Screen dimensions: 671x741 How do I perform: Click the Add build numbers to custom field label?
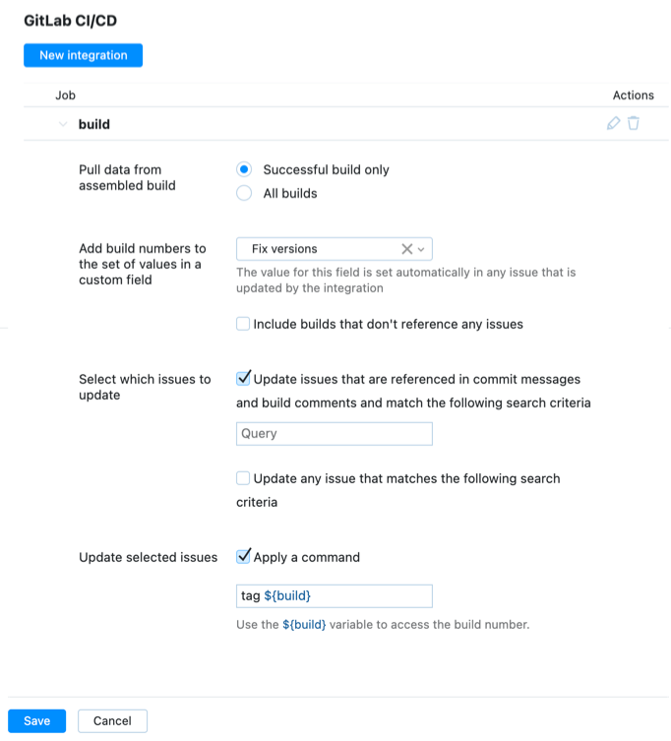(143, 264)
